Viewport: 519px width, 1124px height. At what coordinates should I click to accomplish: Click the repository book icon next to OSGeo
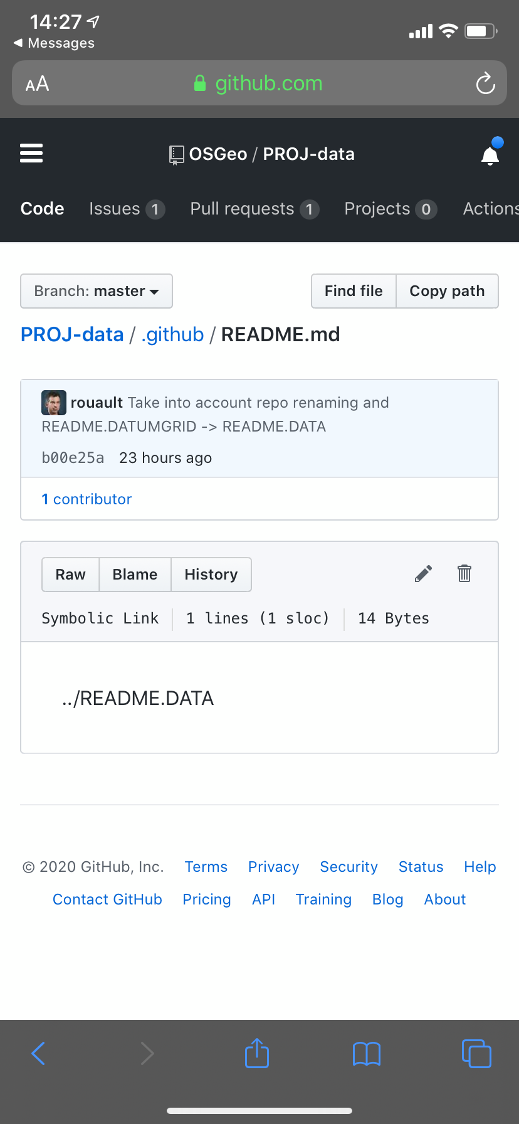[x=177, y=154]
